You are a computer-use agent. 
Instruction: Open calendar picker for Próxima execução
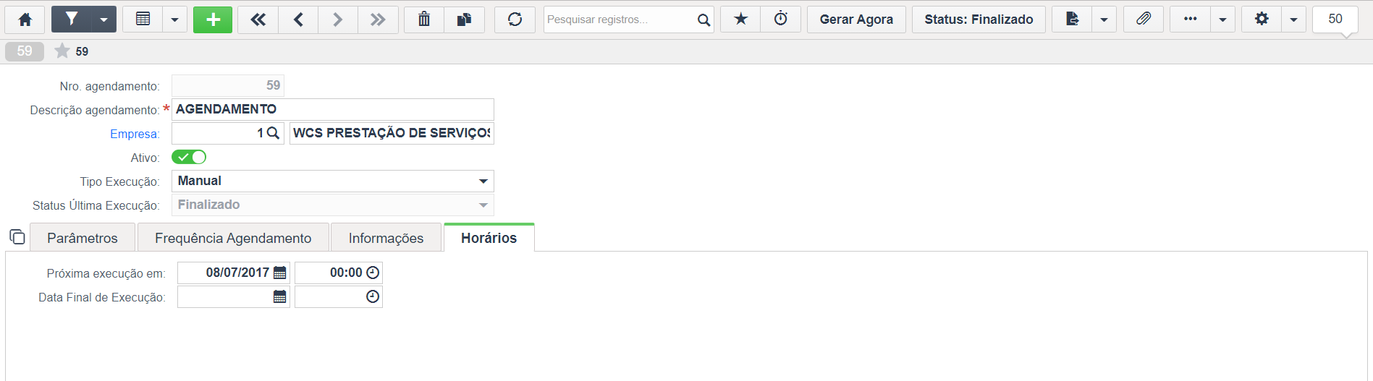280,273
